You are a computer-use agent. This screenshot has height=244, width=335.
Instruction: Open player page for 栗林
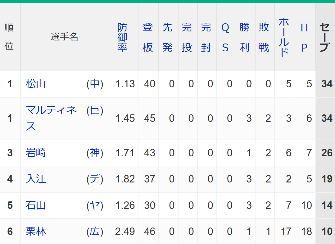click(x=36, y=231)
